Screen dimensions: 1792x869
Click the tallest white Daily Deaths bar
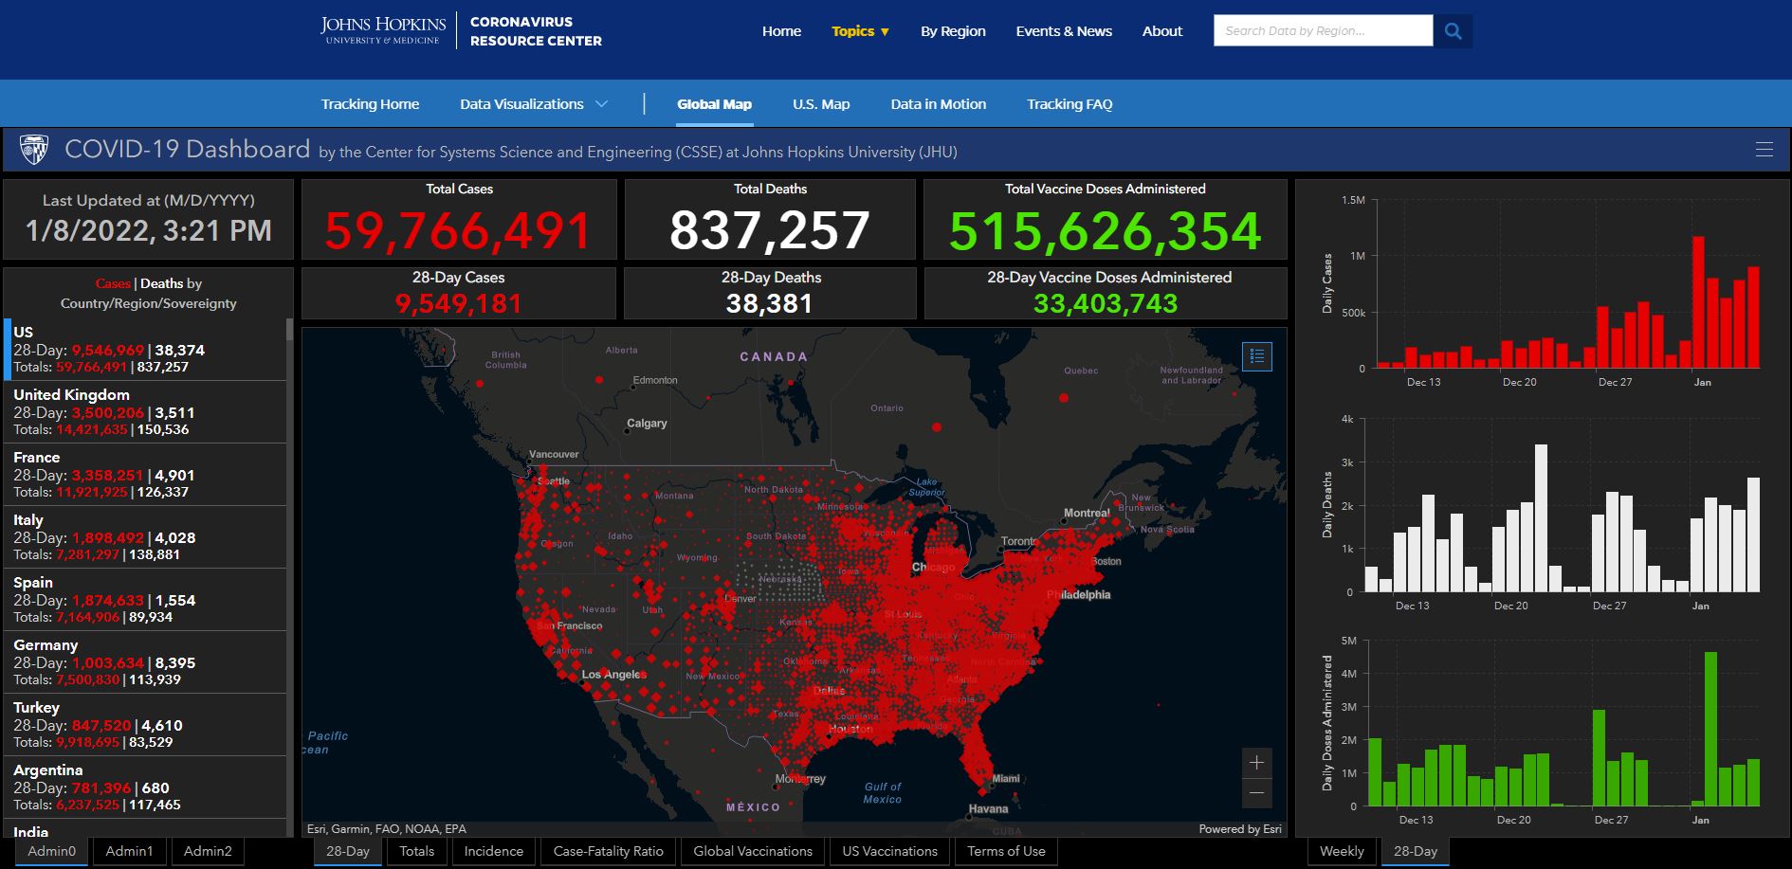click(x=1541, y=518)
